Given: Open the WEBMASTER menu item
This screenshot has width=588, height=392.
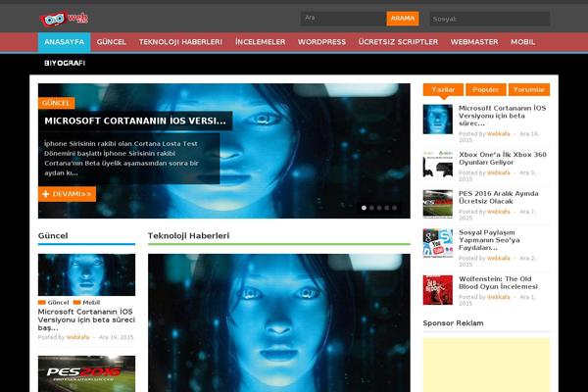Looking at the screenshot, I should [474, 42].
